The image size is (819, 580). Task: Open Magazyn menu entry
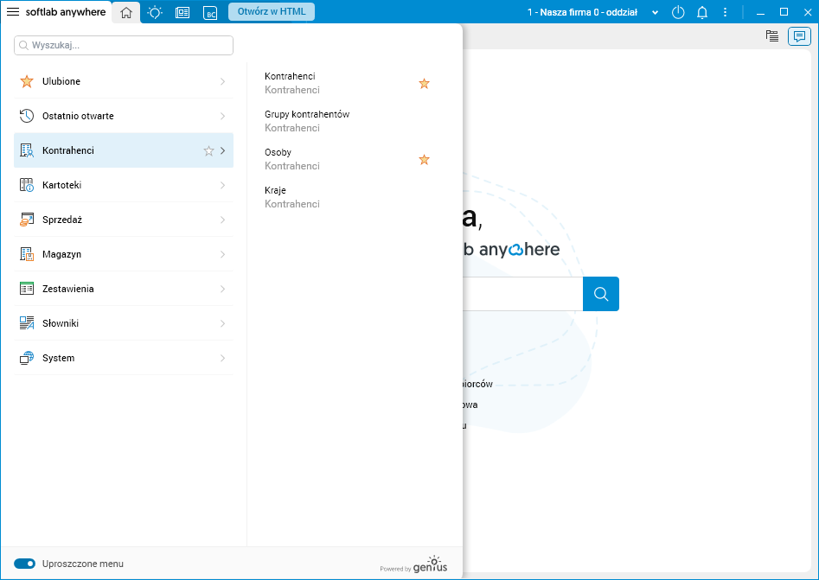tap(124, 254)
